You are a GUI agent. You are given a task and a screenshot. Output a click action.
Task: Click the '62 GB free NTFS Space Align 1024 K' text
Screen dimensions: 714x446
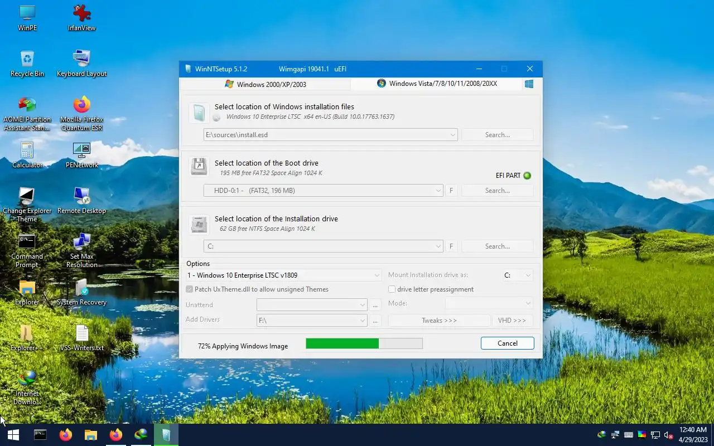pos(267,229)
